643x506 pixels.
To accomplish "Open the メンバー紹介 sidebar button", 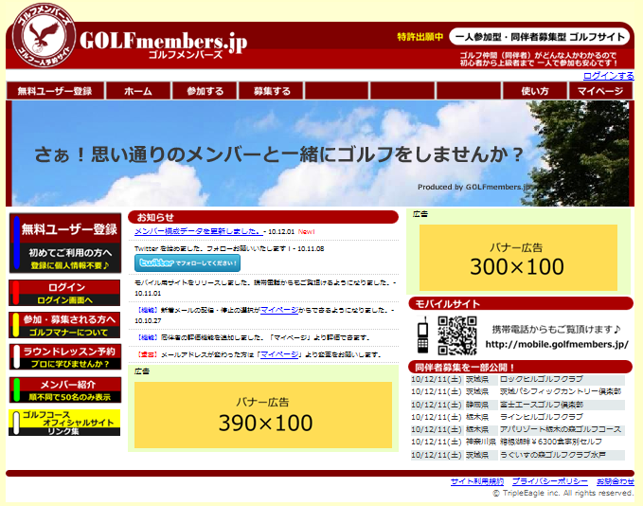I will click(64, 389).
